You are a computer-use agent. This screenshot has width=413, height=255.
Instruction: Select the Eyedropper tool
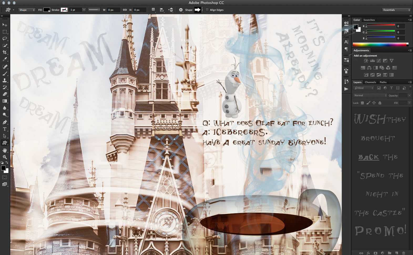point(5,59)
